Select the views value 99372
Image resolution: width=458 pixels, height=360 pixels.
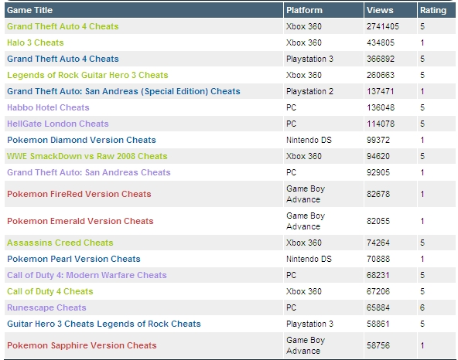pos(378,140)
